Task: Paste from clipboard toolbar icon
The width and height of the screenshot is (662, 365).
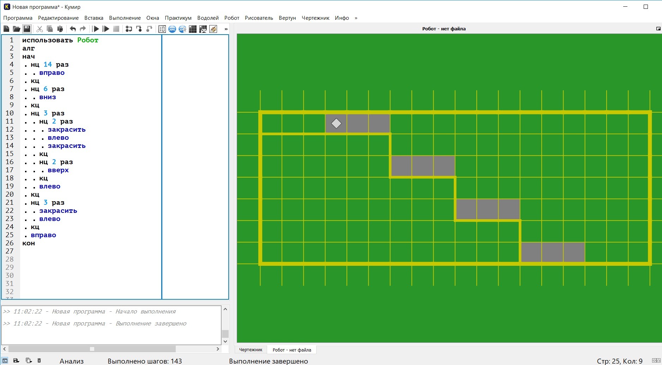Action: pos(60,29)
